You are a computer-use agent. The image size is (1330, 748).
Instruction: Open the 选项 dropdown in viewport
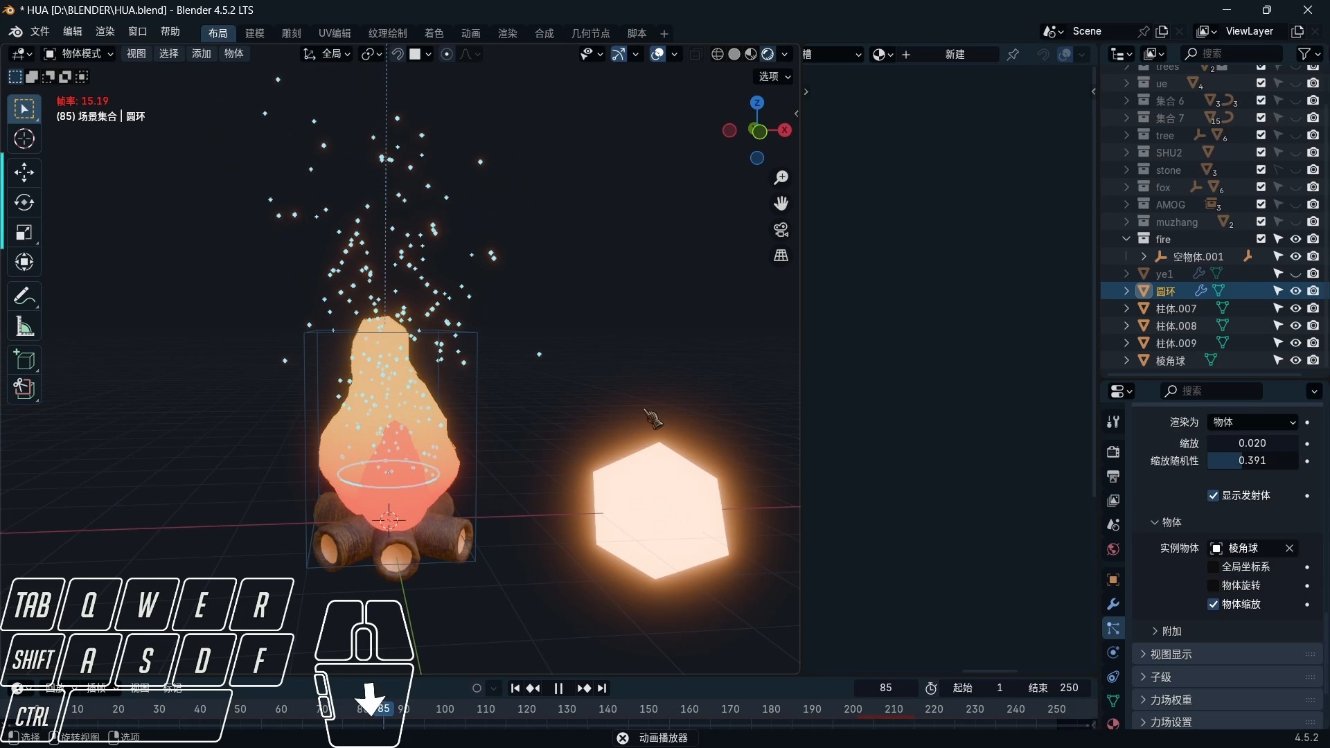click(774, 76)
